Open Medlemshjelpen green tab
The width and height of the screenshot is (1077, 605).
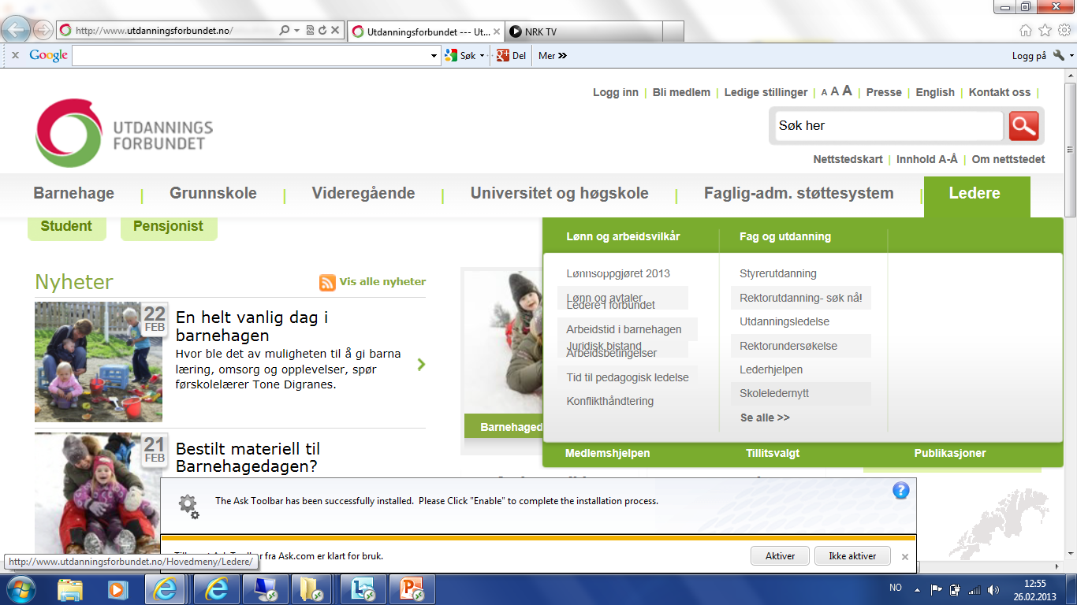tap(608, 453)
